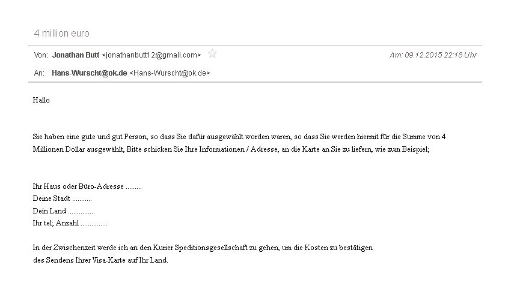Viewport: 517px width, 295px height.
Task: Click sender name Jonathan Butt
Action: tap(76, 55)
